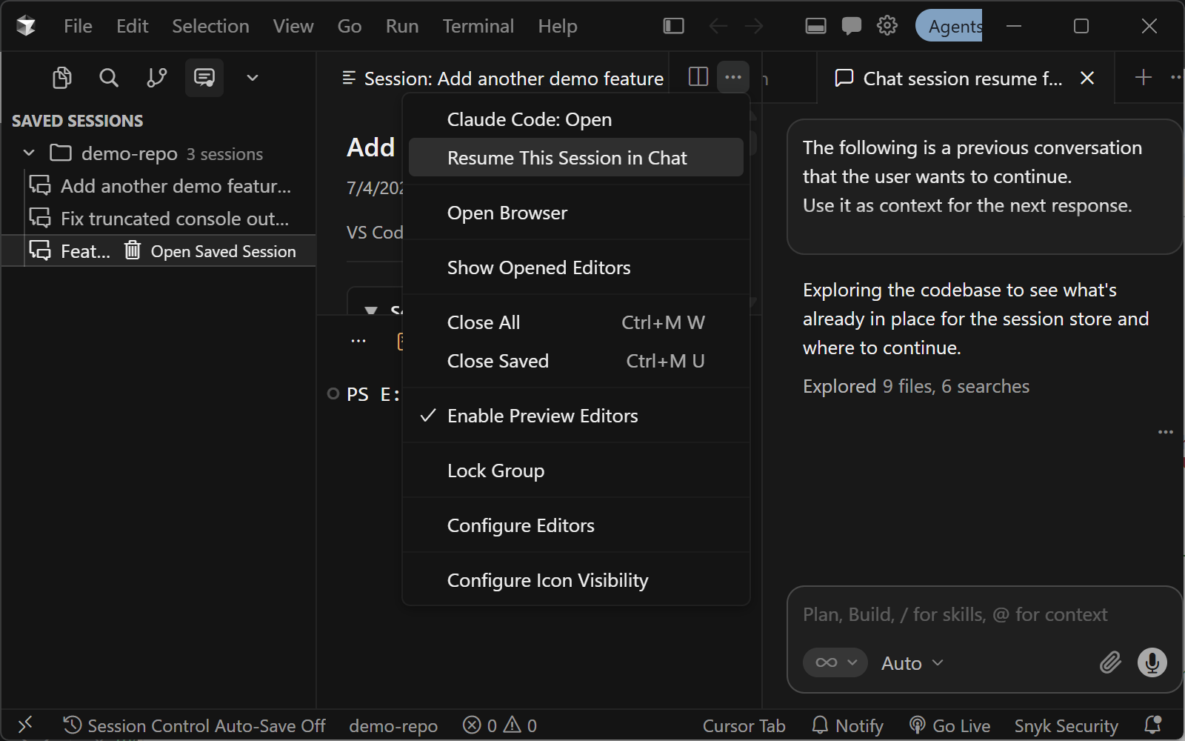Open the Go menu
1185x741 pixels.
tap(350, 26)
